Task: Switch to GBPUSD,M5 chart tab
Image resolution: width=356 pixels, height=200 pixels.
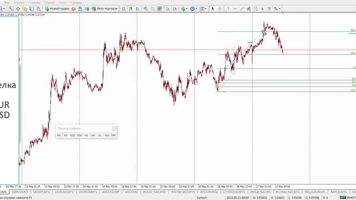Action: point(20,192)
